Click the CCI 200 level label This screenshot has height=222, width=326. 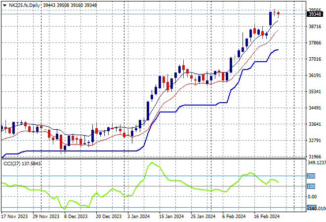[311, 176]
